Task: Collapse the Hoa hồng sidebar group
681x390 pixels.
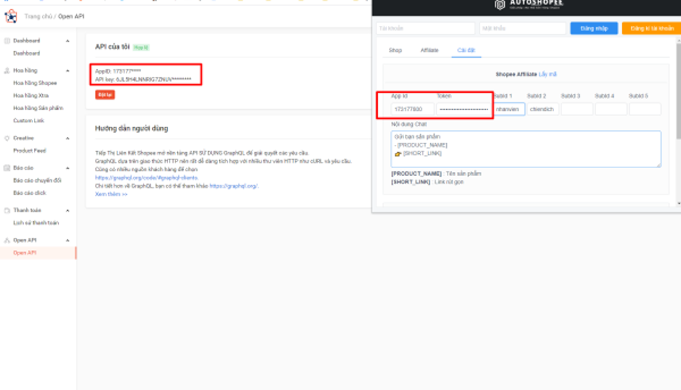Action: [x=67, y=70]
